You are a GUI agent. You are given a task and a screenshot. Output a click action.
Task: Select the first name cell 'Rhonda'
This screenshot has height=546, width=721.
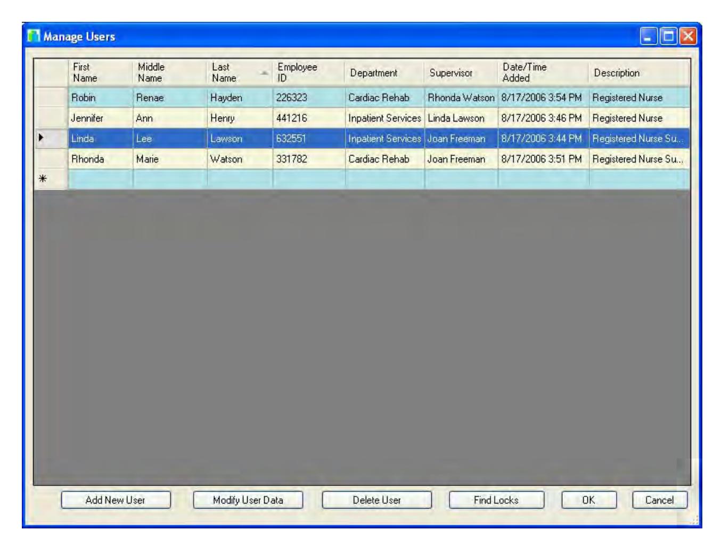[101, 159]
